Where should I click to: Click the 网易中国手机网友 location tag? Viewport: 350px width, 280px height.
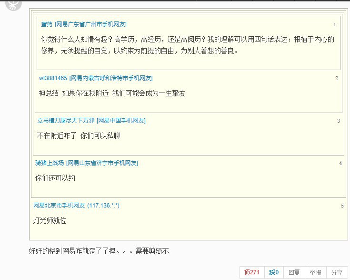coord(121,121)
